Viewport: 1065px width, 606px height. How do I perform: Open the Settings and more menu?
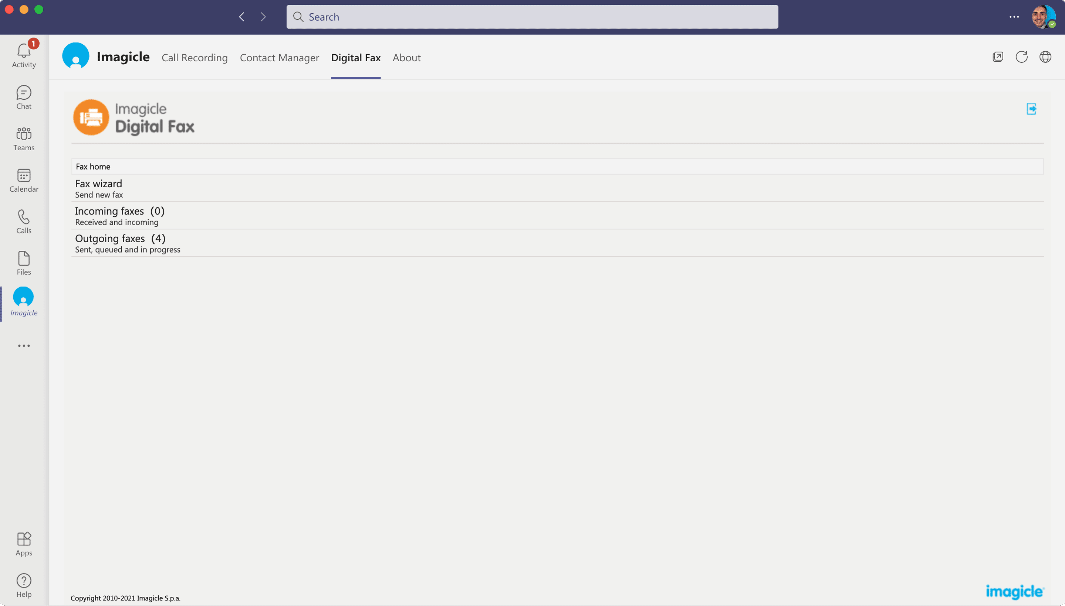[x=1014, y=17]
